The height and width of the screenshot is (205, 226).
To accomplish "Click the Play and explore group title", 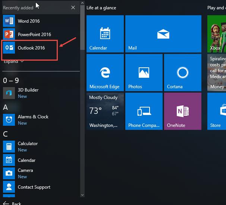I will pos(217,8).
